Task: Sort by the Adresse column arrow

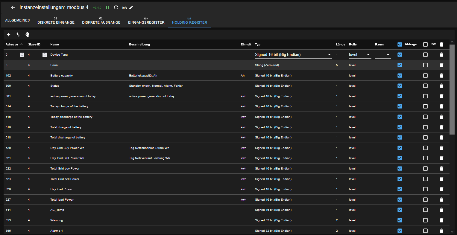Action: click(x=21, y=45)
